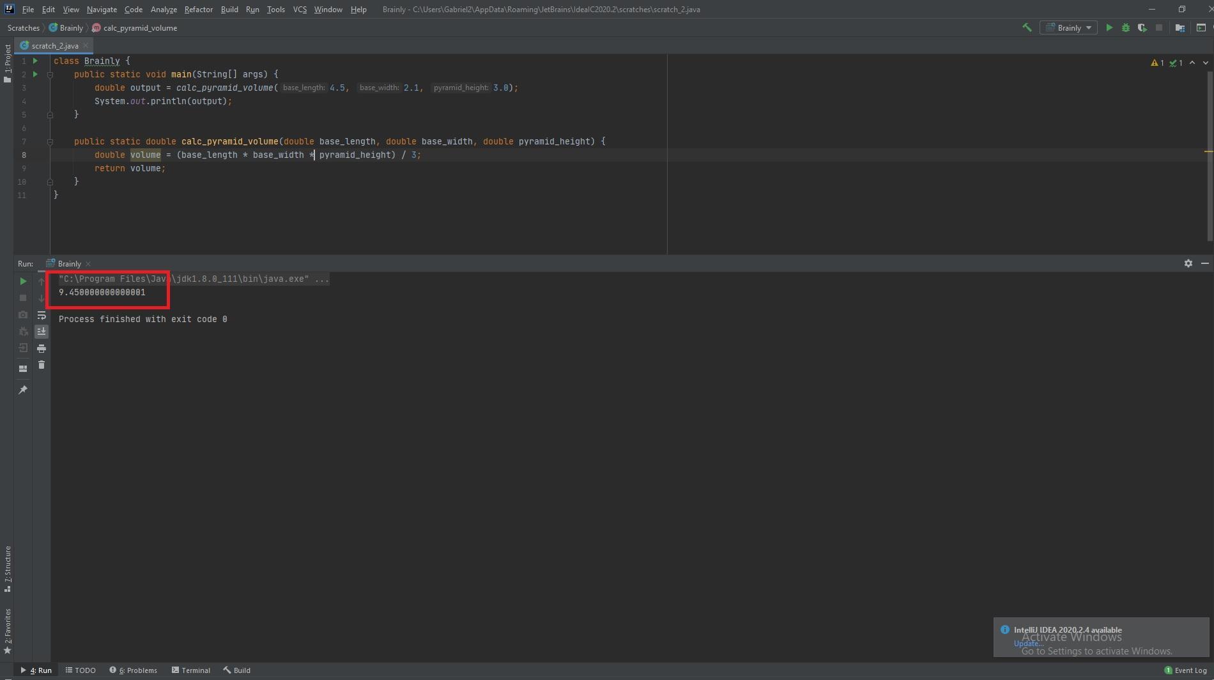Open the Project Structure icon in the toolbar
This screenshot has width=1214, height=680.
(x=1179, y=27)
